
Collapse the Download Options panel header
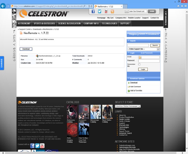[143, 79]
